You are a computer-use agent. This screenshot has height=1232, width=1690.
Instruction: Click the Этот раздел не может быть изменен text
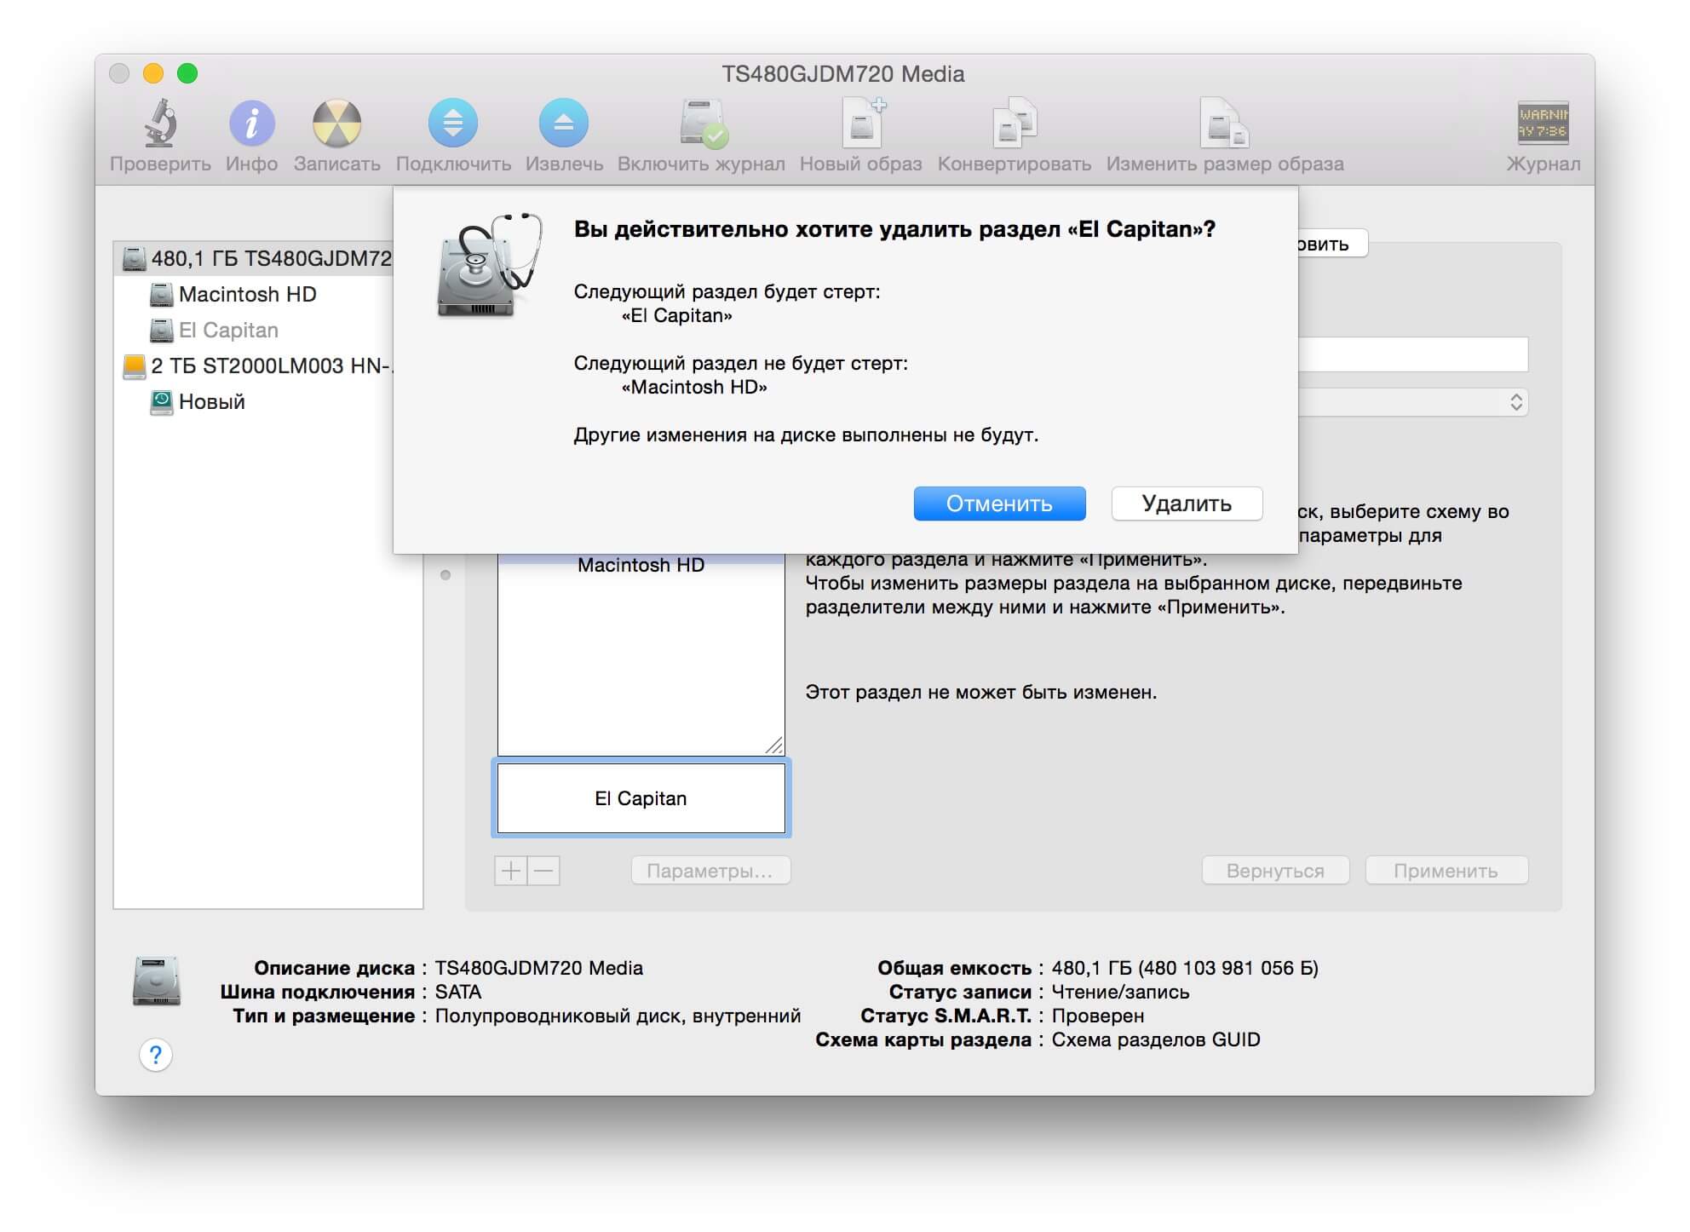(x=981, y=692)
